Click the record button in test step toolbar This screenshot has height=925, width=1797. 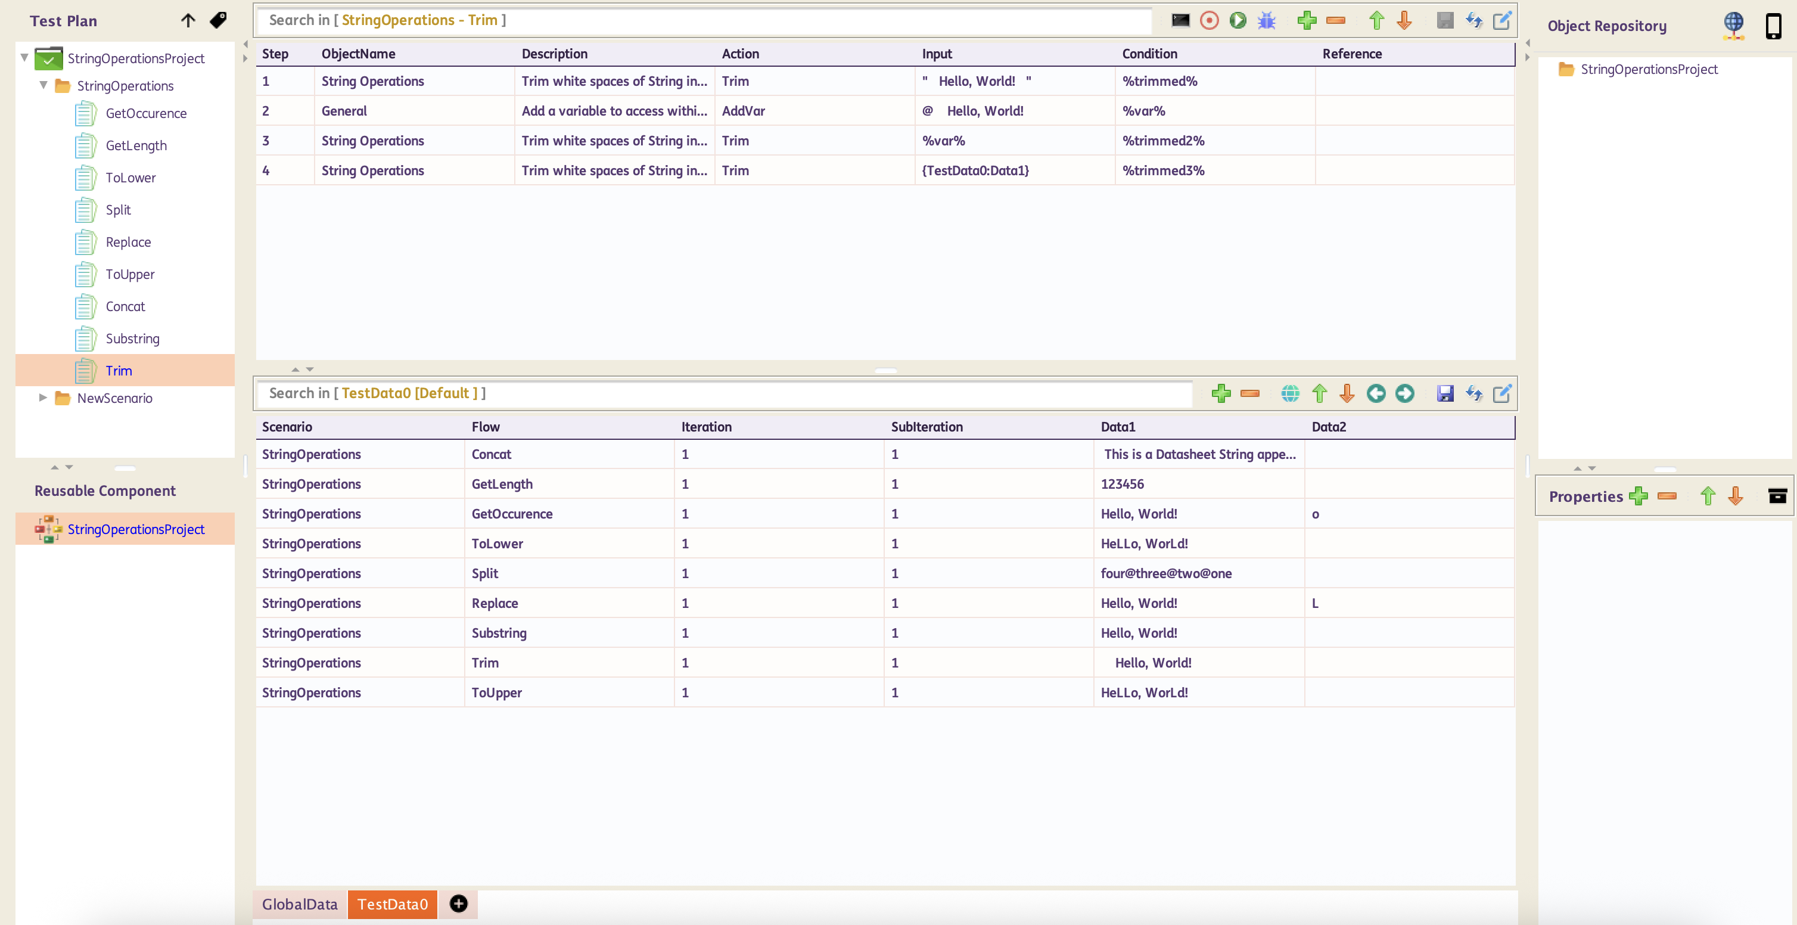click(x=1209, y=20)
